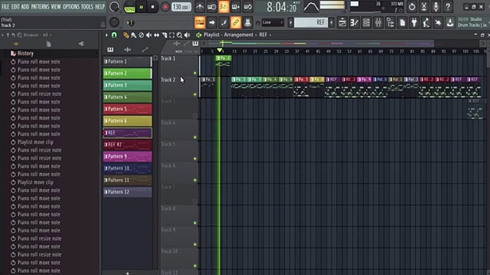Select the Zoom tool in playlist toolbar
This screenshot has width=490, height=275.
click(x=179, y=35)
